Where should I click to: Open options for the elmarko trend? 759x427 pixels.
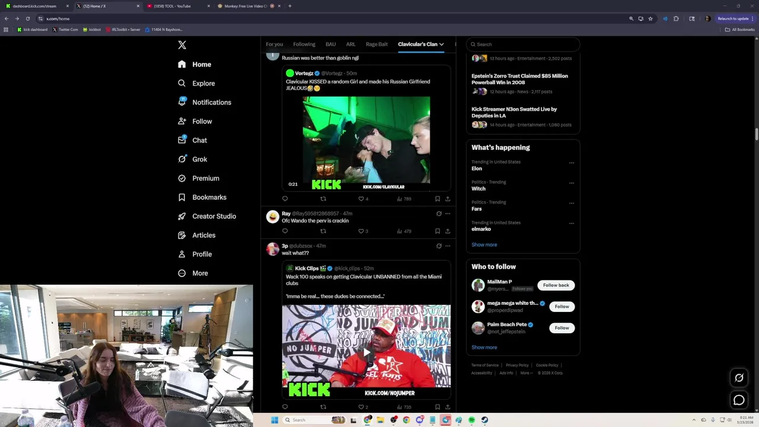(572, 223)
